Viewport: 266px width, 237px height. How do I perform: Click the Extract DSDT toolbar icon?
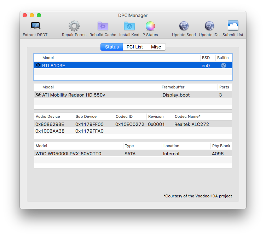tap(35, 27)
